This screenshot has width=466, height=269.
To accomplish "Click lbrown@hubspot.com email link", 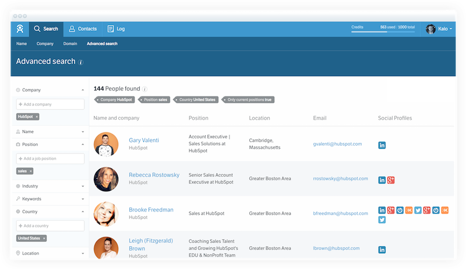I will coord(336,248).
